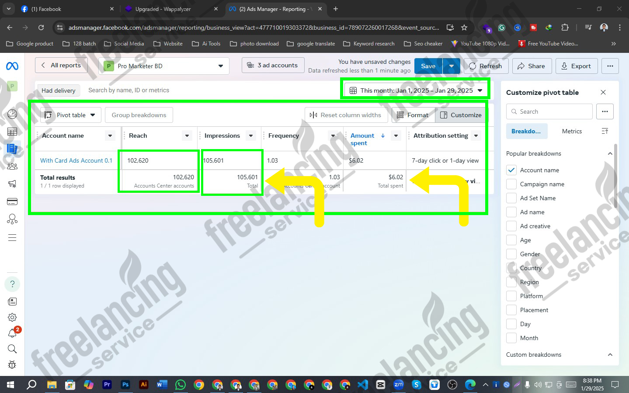The image size is (629, 393).
Task: Open the browser Extensions puzzle icon
Action: click(565, 28)
